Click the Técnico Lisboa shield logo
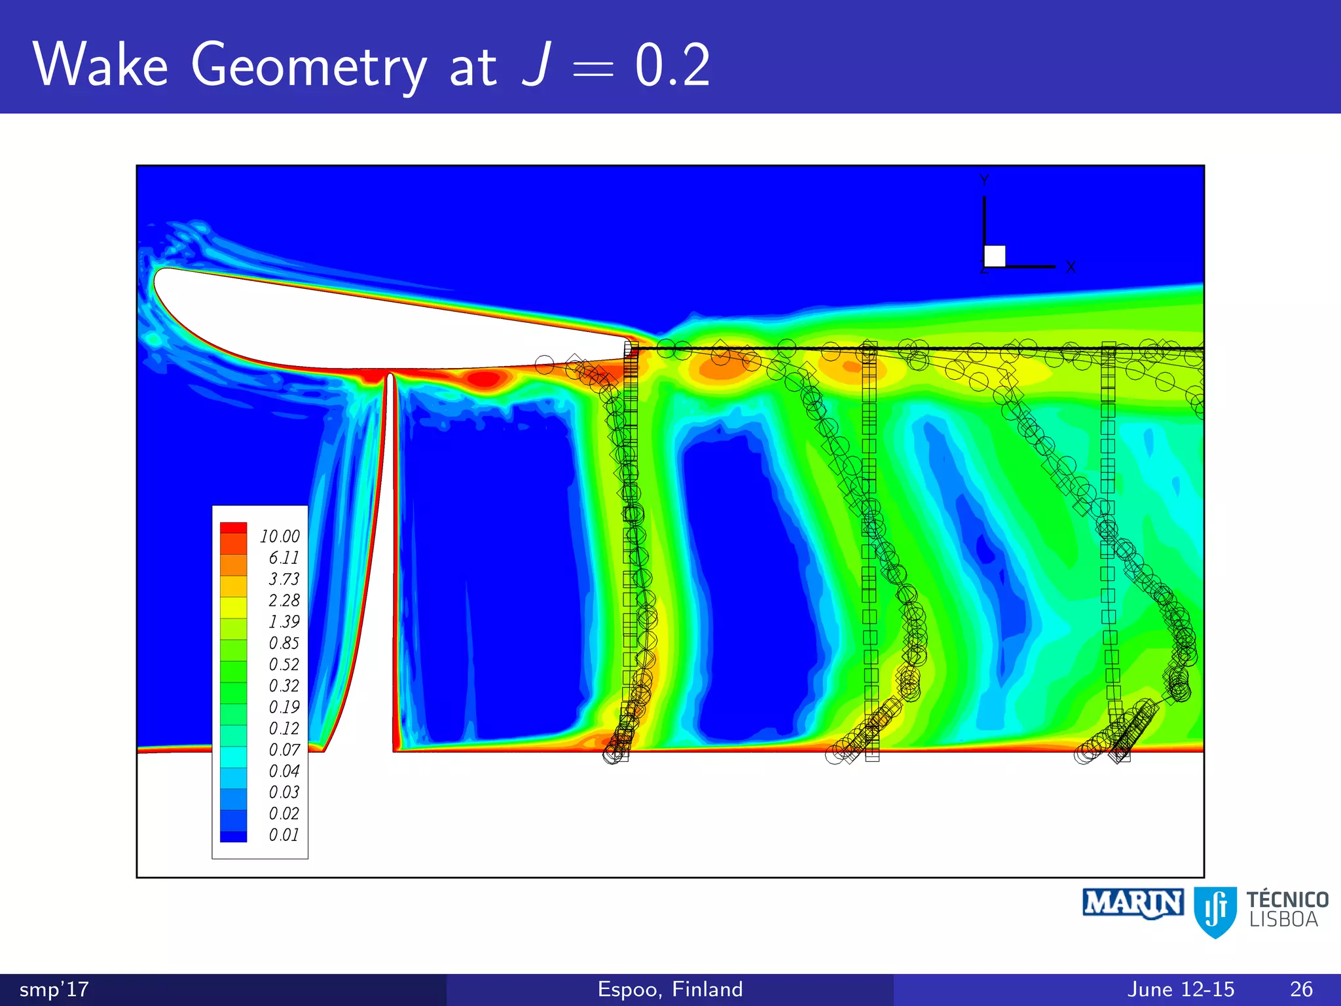The image size is (1341, 1006). [x=1215, y=912]
